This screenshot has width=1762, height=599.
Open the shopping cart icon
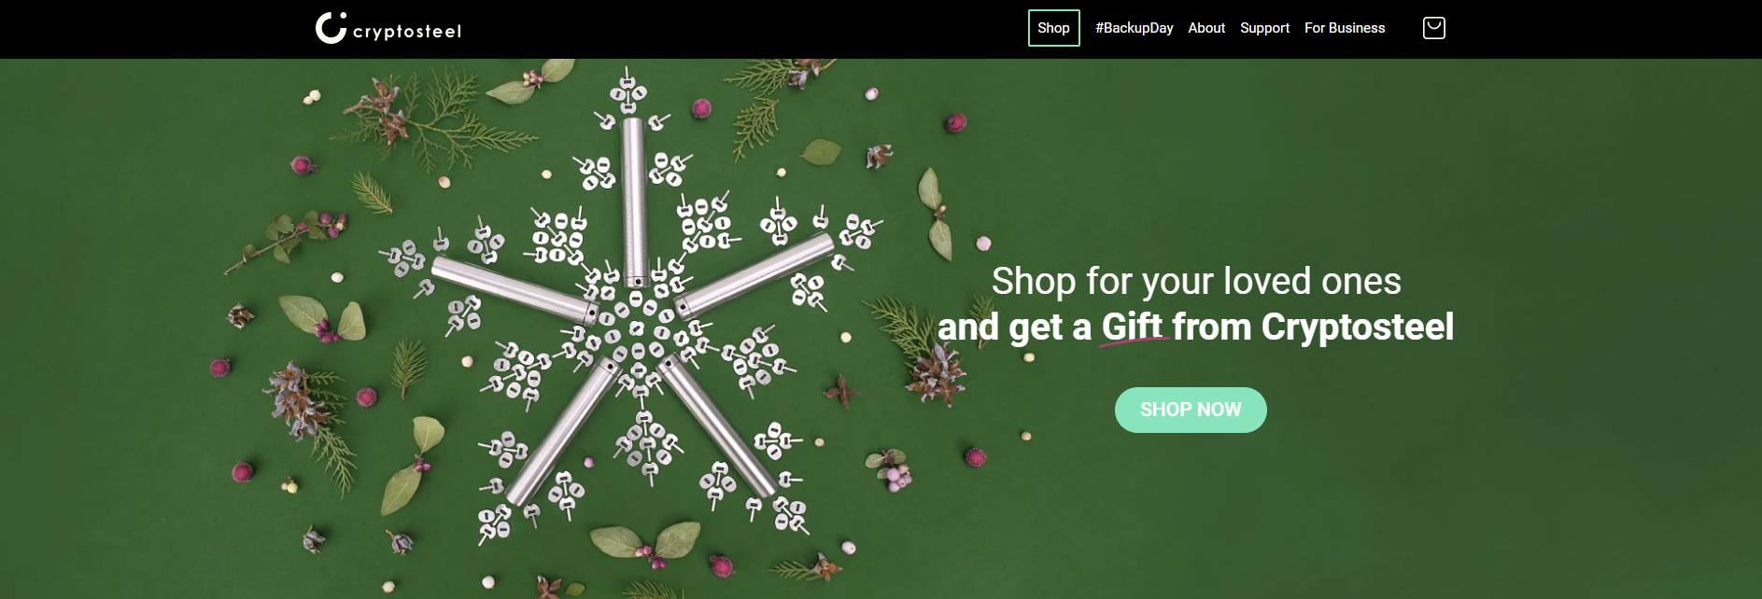(1433, 28)
